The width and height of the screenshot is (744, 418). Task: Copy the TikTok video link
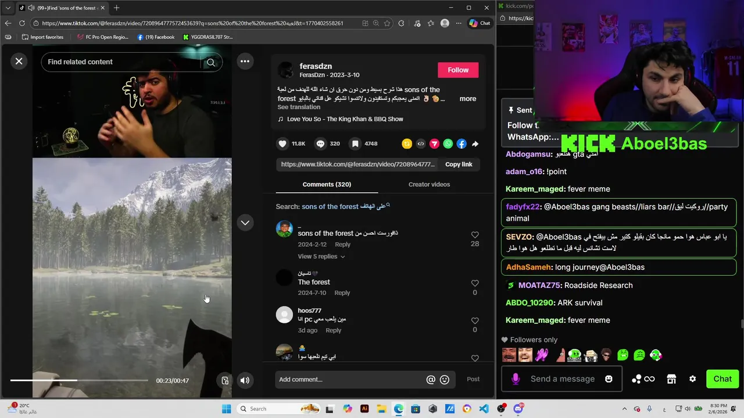point(459,164)
